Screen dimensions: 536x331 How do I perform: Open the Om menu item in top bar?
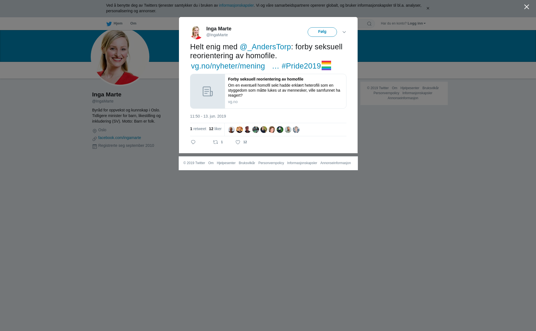click(133, 23)
